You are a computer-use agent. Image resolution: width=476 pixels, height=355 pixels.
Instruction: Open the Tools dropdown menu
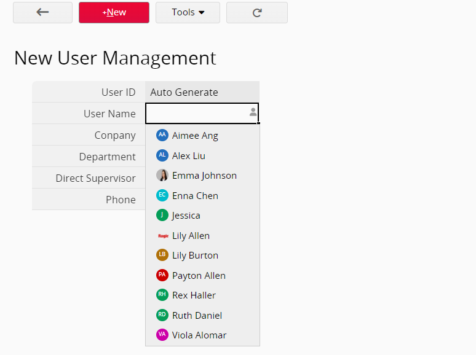tap(188, 12)
